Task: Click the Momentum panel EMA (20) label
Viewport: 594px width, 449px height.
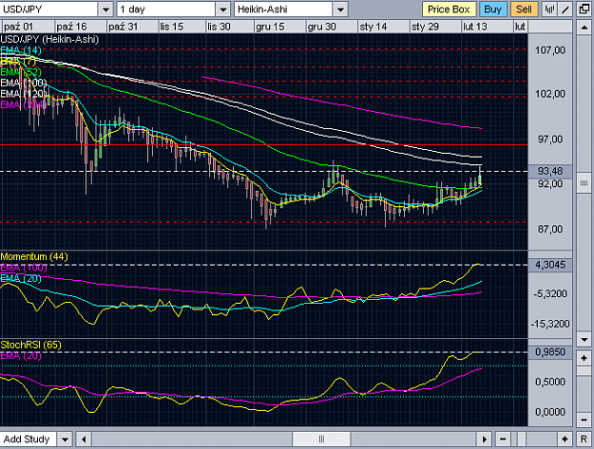Action: tap(21, 278)
